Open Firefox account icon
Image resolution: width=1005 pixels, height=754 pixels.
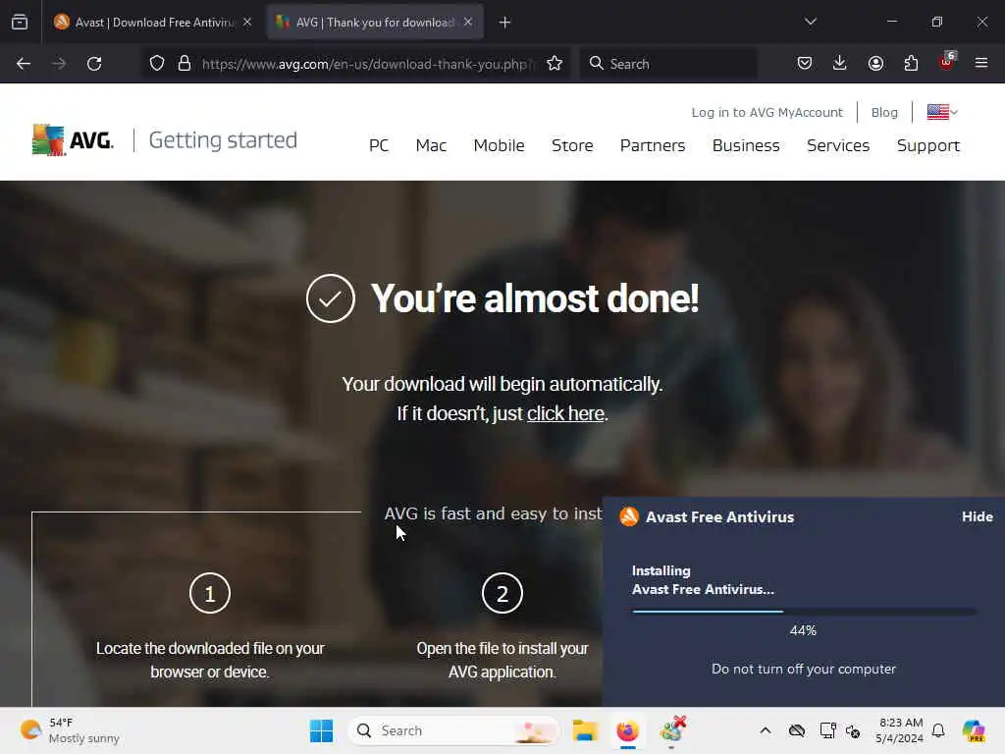click(x=875, y=63)
